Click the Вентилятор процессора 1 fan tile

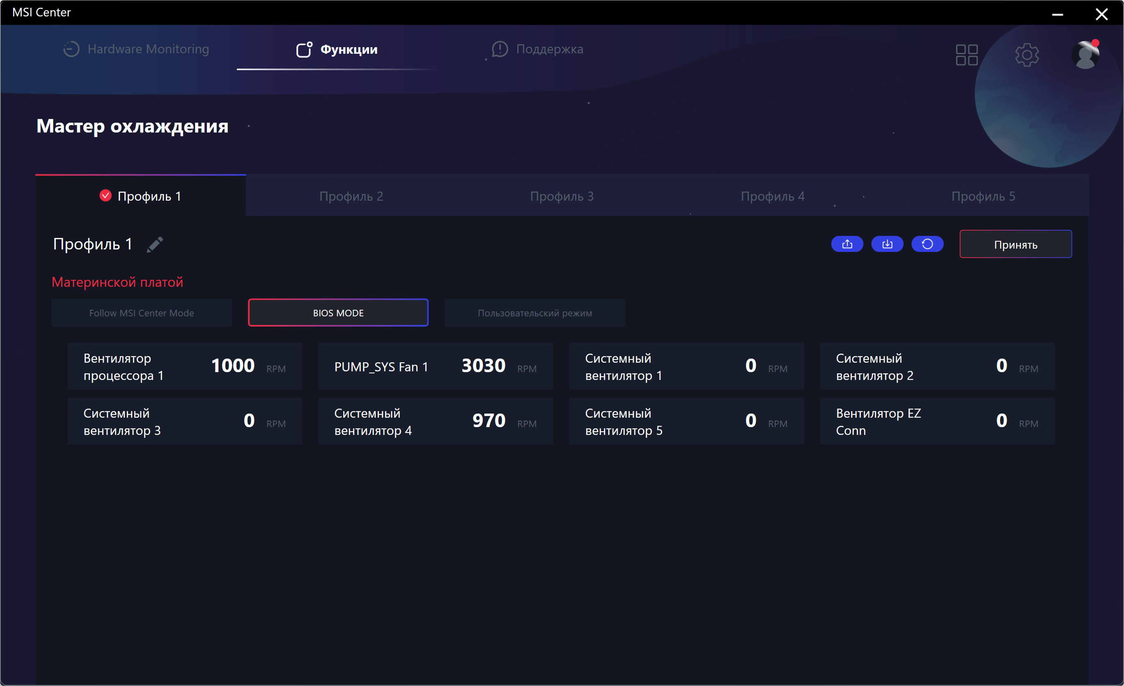(x=184, y=366)
